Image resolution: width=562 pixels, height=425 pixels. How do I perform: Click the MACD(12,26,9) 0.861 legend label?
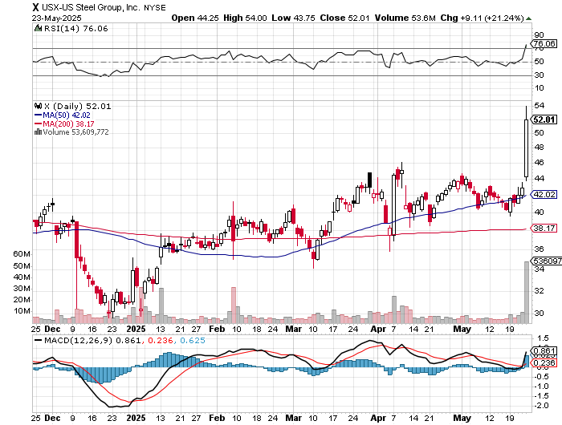point(92,340)
